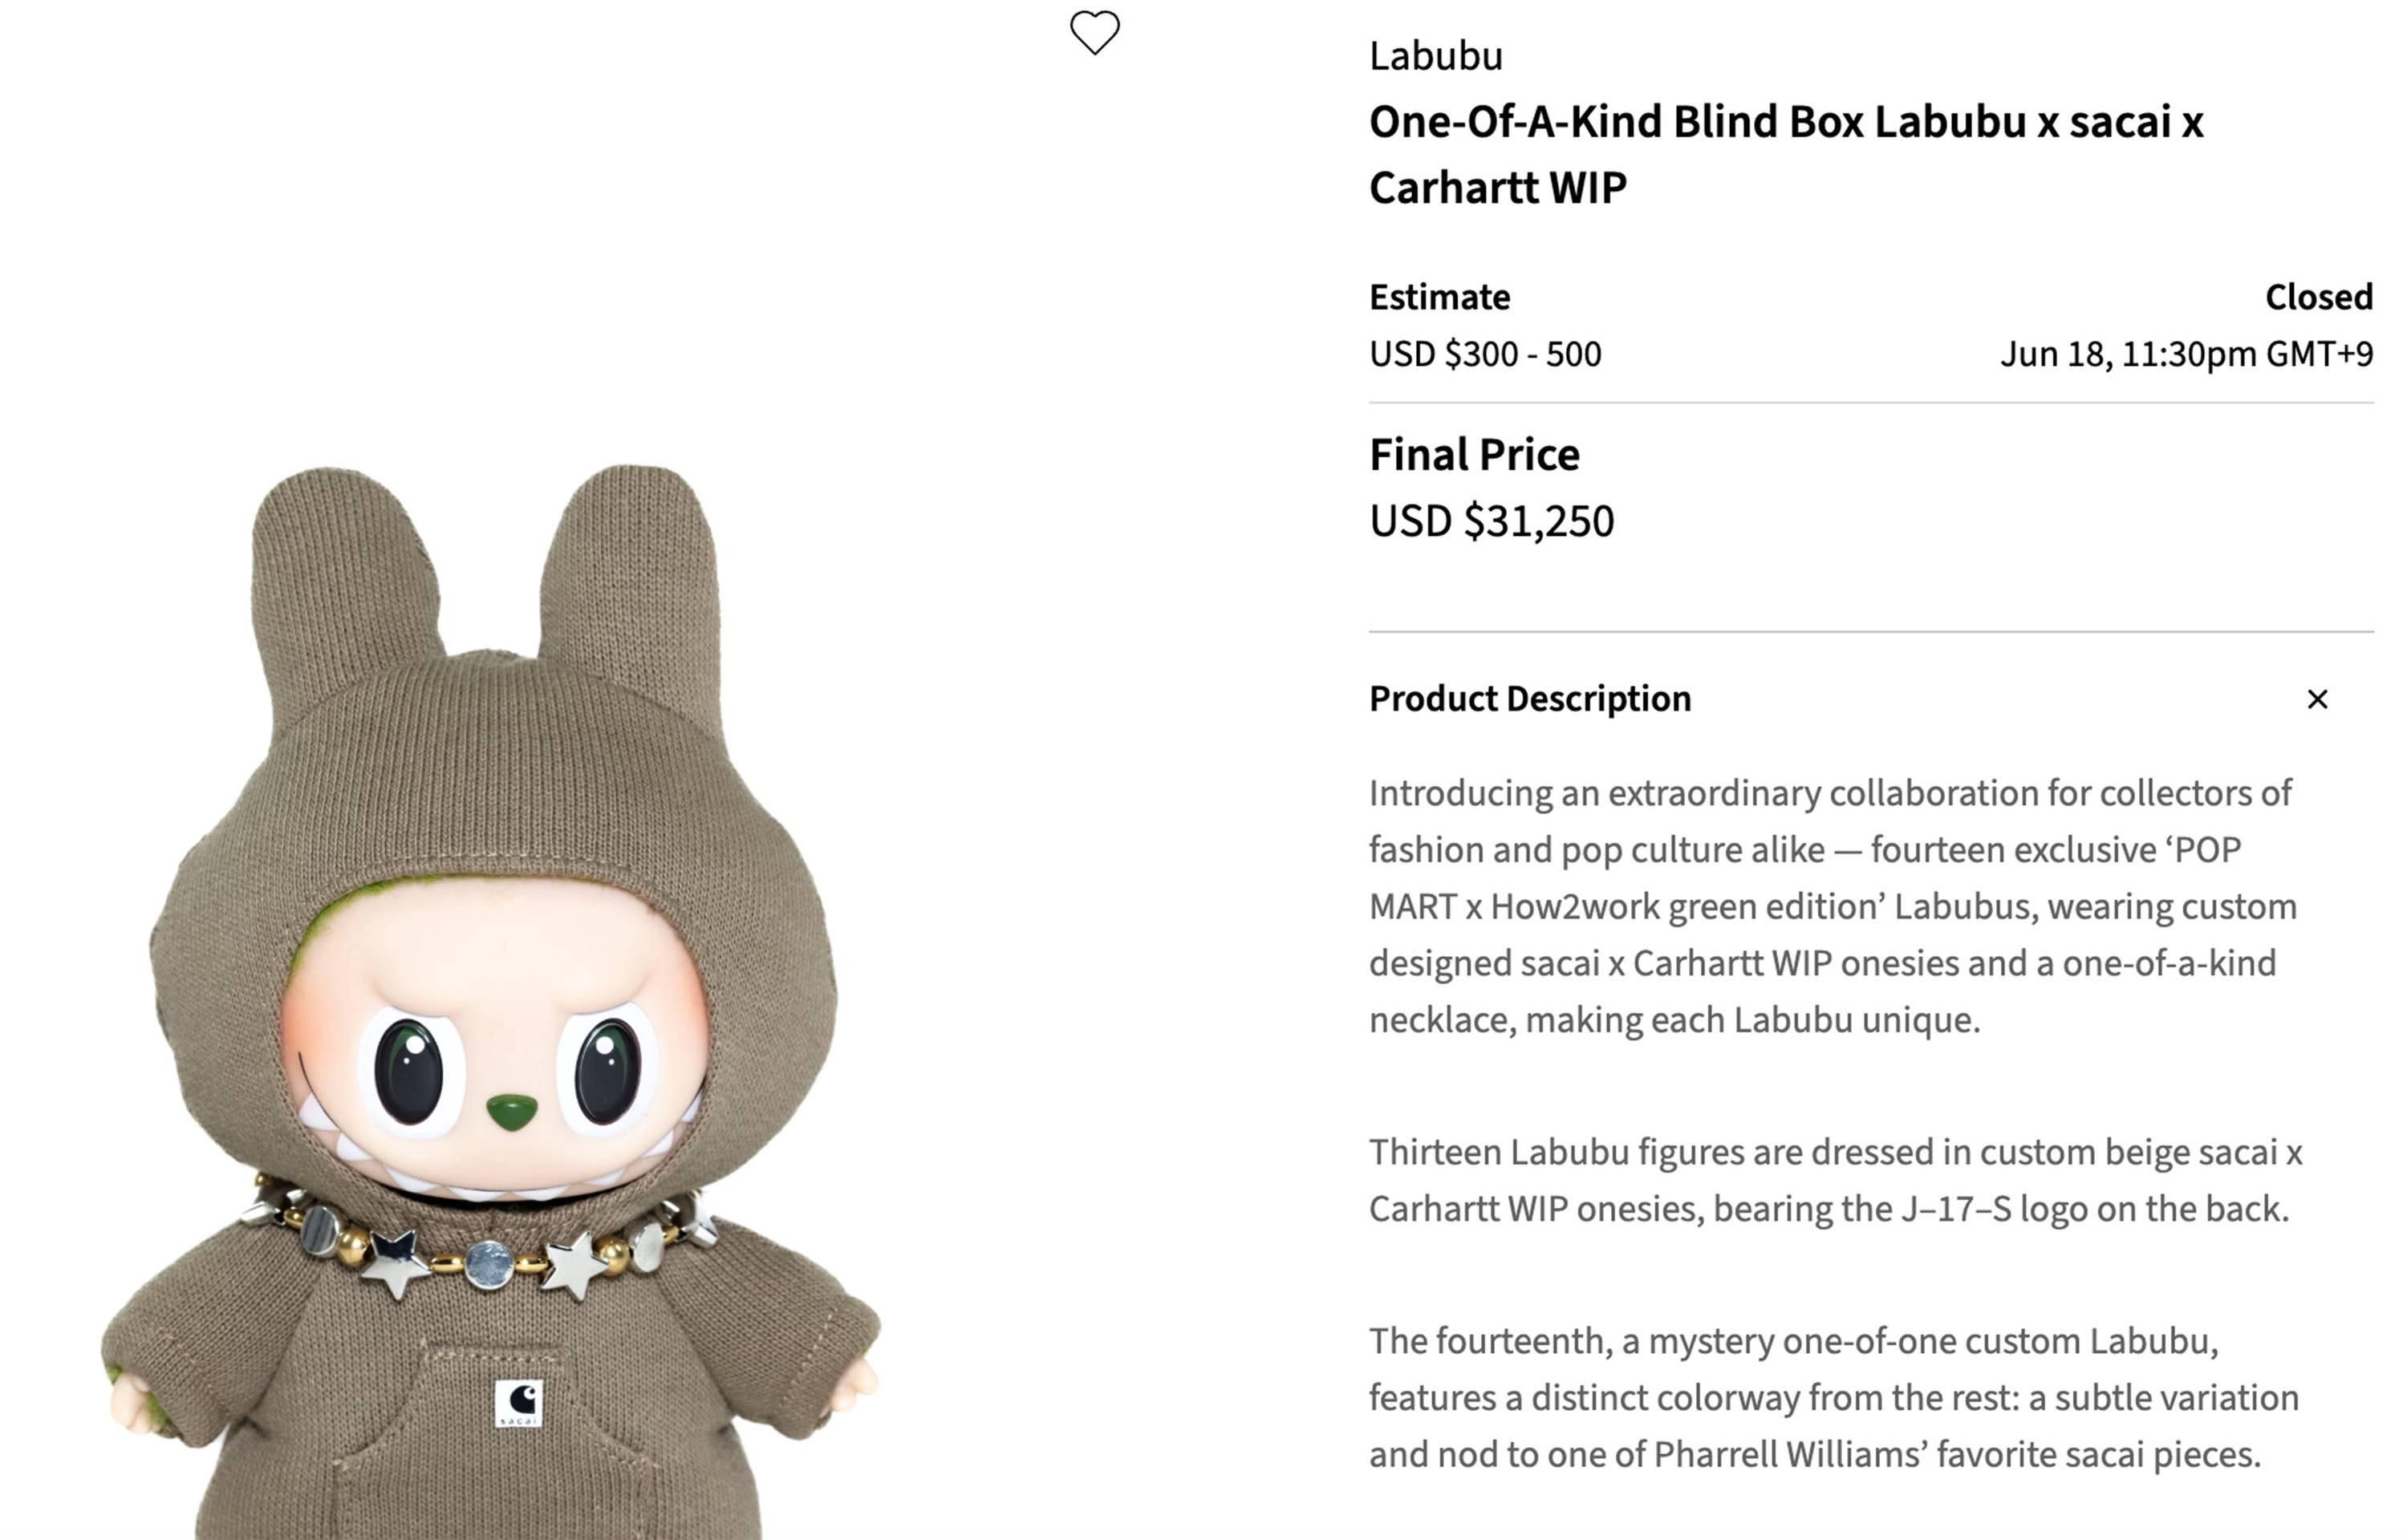The width and height of the screenshot is (2407, 1540).
Task: Click the Labubu brand name above the title
Action: coord(1434,55)
